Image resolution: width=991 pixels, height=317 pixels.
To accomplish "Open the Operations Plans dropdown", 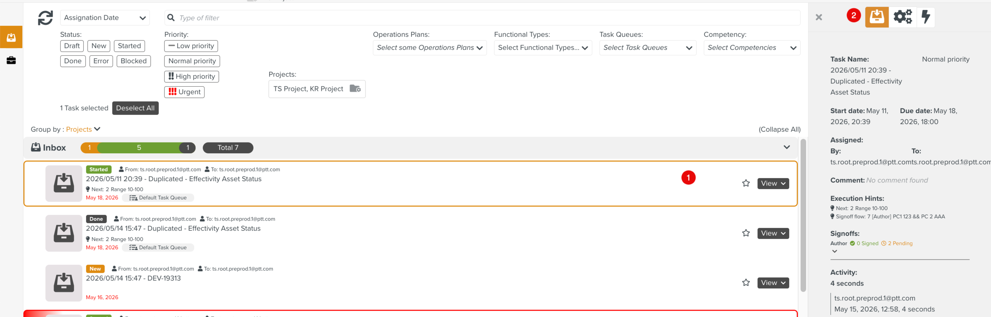I will coord(430,48).
